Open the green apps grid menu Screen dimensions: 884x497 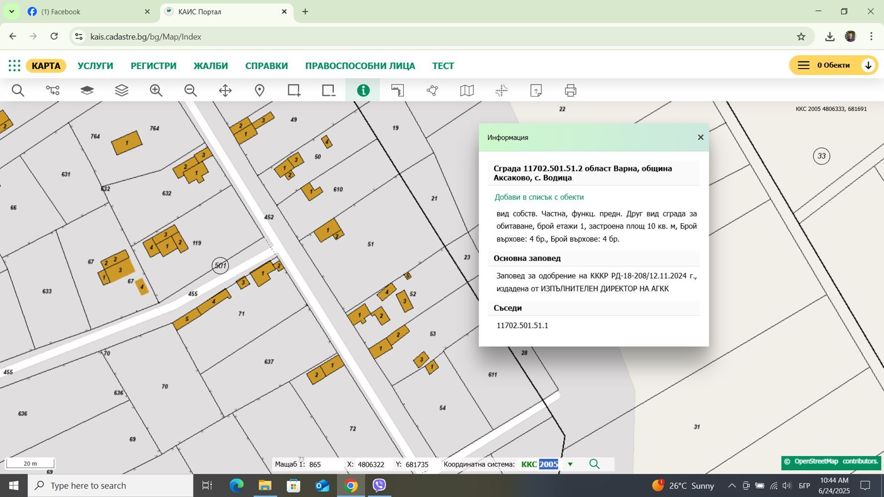[x=14, y=66]
